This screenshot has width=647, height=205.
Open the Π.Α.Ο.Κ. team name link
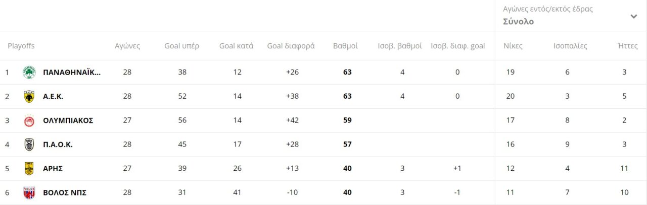[58, 145]
